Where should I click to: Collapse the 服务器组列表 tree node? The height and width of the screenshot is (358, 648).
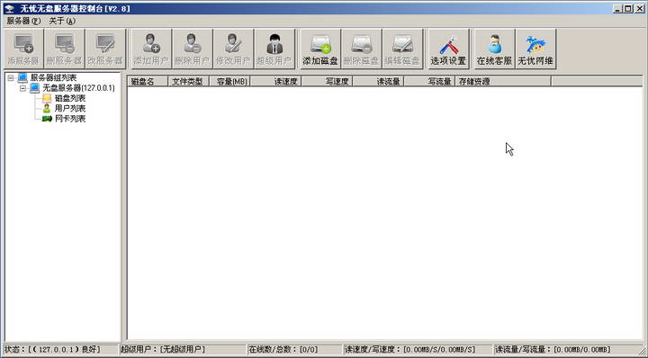(x=11, y=77)
